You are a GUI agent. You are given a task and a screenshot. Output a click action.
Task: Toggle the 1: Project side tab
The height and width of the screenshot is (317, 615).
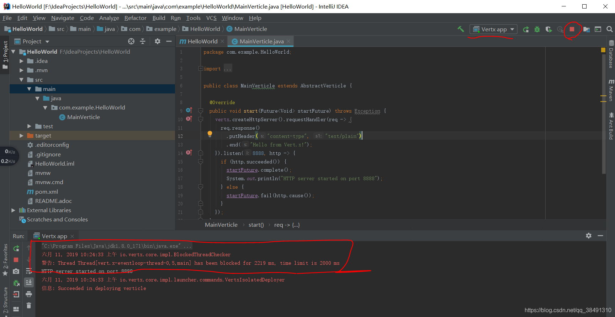(x=5, y=55)
